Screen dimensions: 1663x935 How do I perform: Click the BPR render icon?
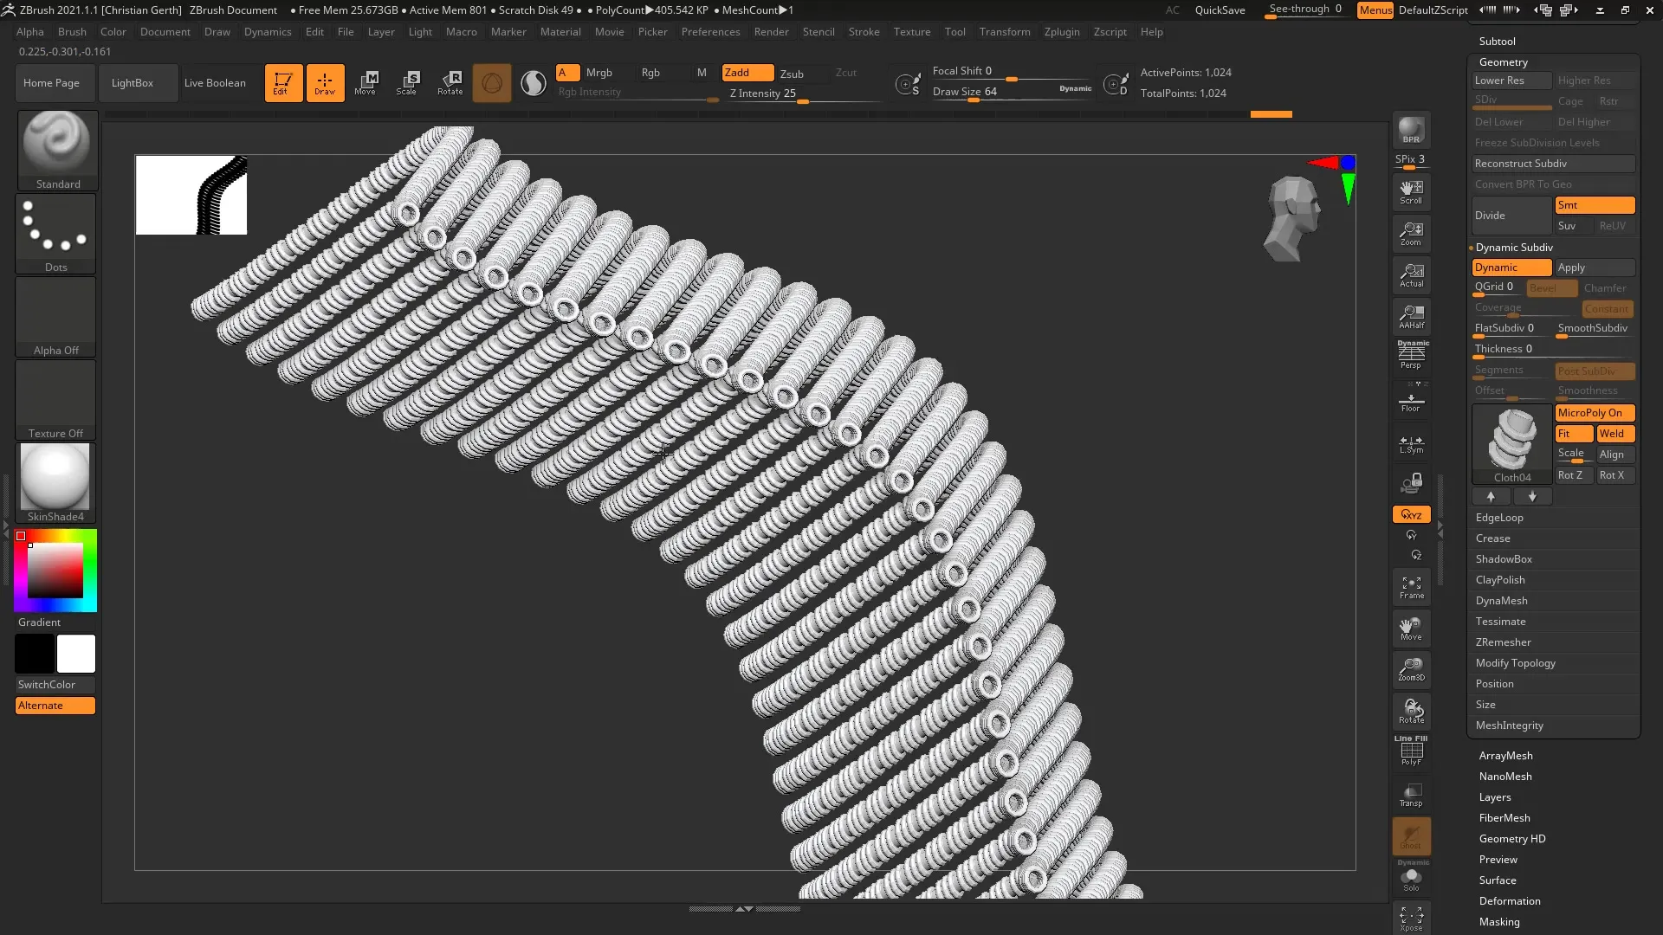(x=1411, y=130)
